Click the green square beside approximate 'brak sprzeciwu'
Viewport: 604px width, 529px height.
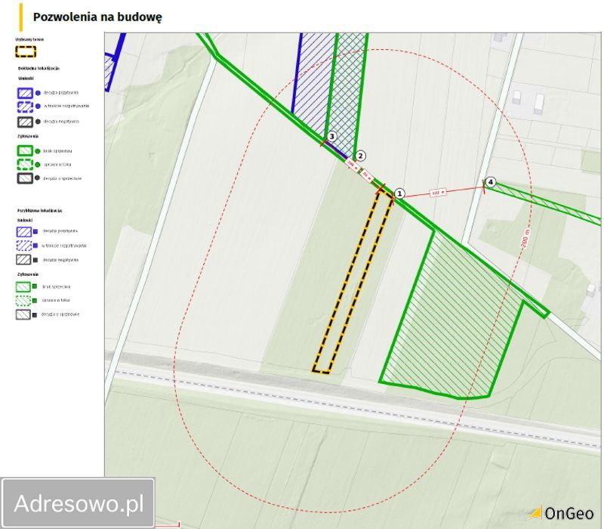coord(35,286)
